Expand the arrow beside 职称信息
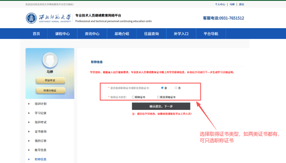The width and height of the screenshot is (286, 163). click(x=29, y=159)
